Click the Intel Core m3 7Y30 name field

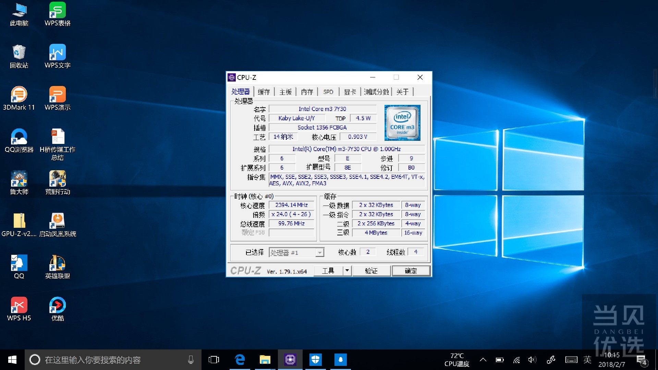[x=322, y=109]
